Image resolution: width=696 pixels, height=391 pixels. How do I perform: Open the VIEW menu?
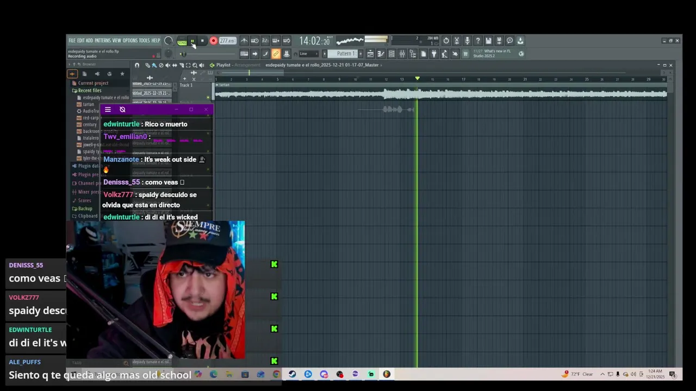point(116,41)
